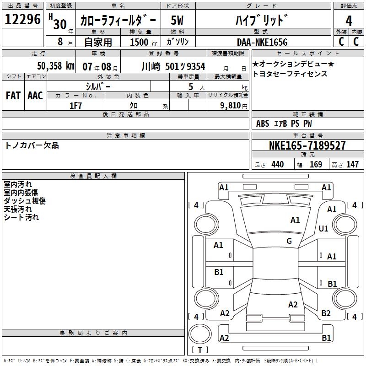366x366 pixels.
Task: Click the A2 marker on the rear hatch glass
Action: tap(293, 304)
